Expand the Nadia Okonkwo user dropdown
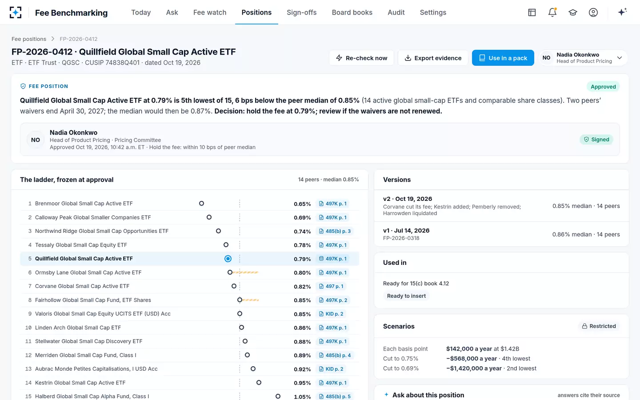Screen dimensions: 640x400 (583, 58)
